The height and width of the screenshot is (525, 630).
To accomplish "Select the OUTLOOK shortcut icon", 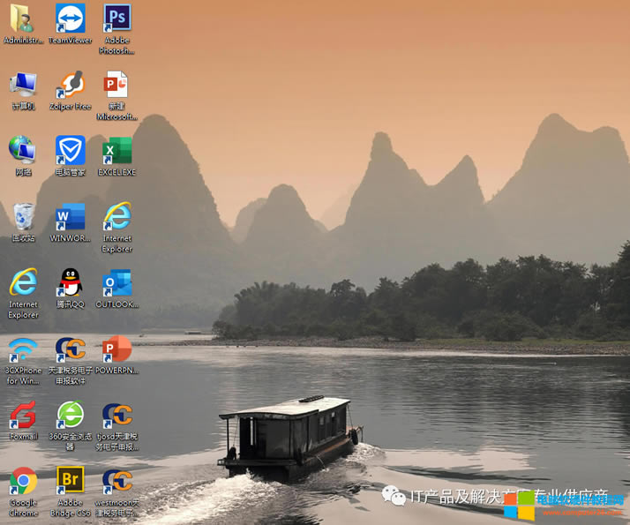I will (x=117, y=282).
